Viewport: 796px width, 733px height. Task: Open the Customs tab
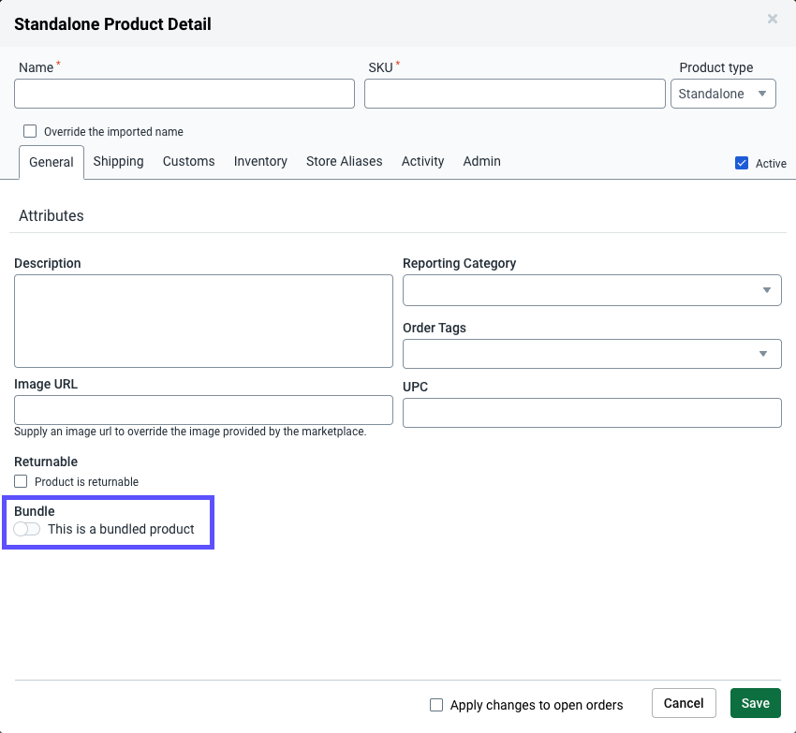tap(188, 162)
